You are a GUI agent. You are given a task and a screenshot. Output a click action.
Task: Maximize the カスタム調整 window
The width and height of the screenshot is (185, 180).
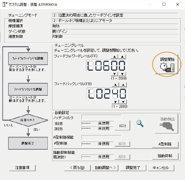click(164, 4)
